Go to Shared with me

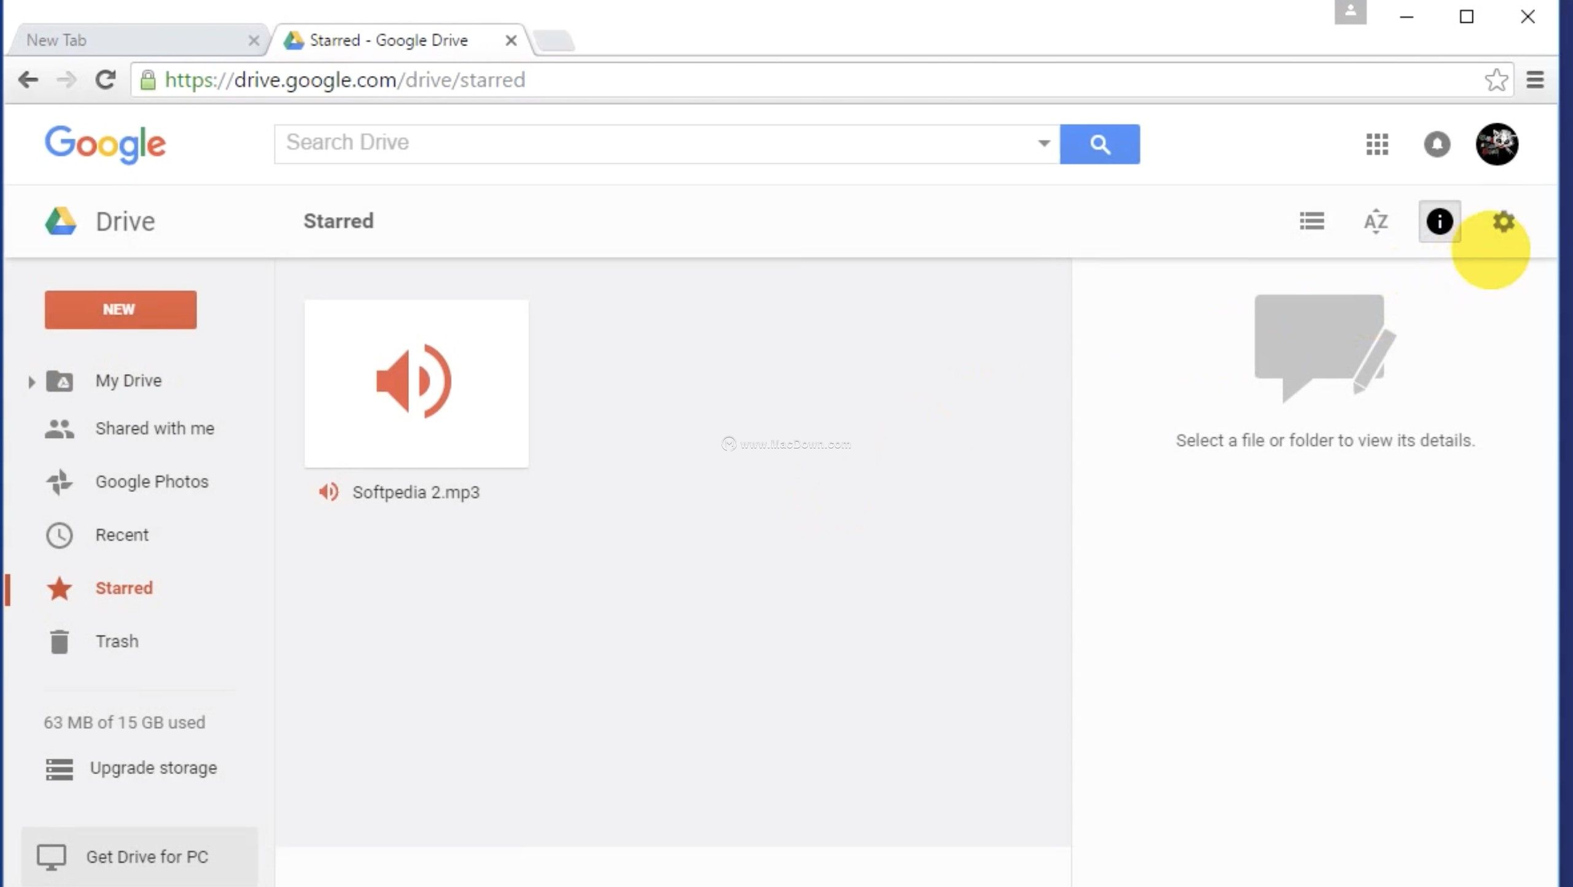154,428
